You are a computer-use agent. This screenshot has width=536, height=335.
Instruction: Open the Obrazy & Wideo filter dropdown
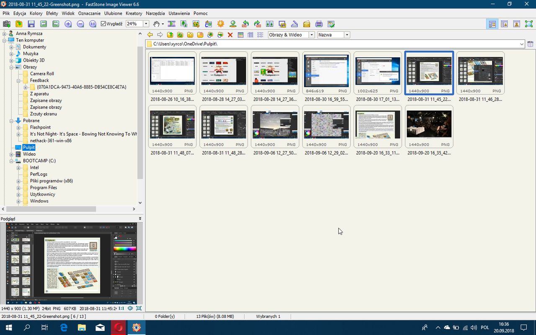click(312, 35)
